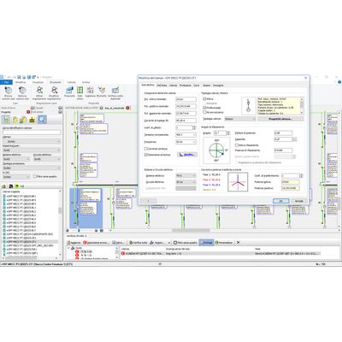Enable the Corrente continua checkbox
The width and height of the screenshot is (342, 342).
click(x=145, y=149)
